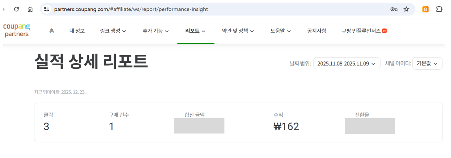Viewport: 451px width, 158px height.
Task: Open the 내 정보 page
Action: [x=77, y=31]
